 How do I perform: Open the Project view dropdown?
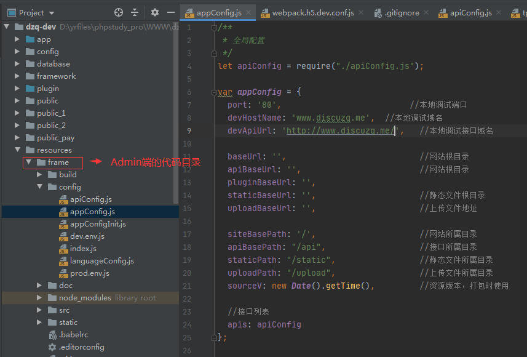click(52, 13)
